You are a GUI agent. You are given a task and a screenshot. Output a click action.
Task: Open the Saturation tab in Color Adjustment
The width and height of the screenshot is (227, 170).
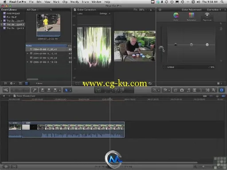tap(192, 16)
